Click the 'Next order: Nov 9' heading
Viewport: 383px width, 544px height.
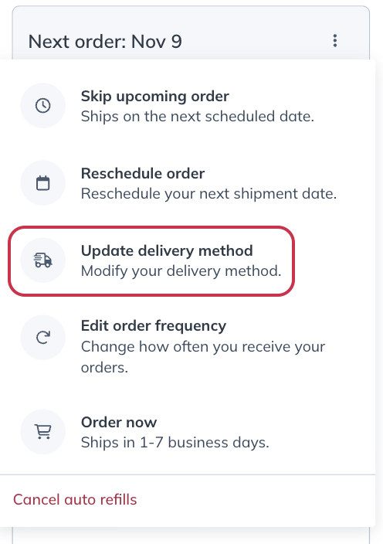105,42
